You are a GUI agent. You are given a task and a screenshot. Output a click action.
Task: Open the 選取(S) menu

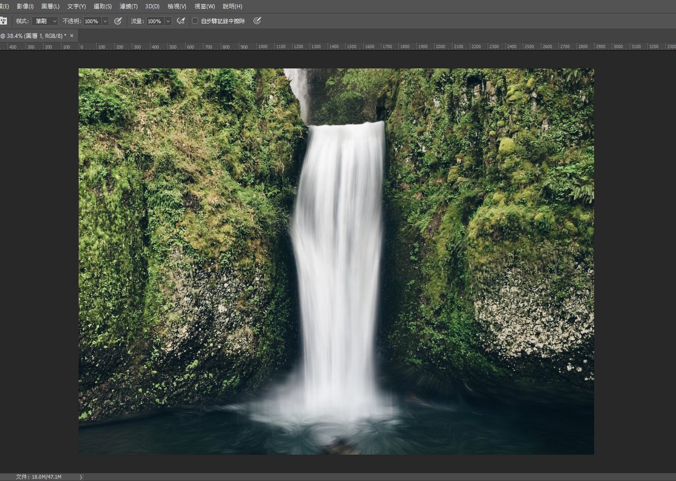pyautogui.click(x=103, y=6)
